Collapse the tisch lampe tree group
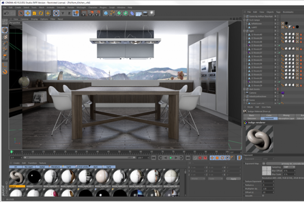304x202 pixels. [x=245, y=20]
